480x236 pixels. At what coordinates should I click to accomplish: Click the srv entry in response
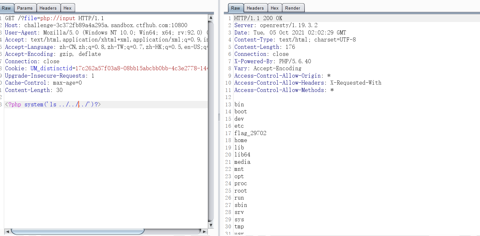point(239,212)
